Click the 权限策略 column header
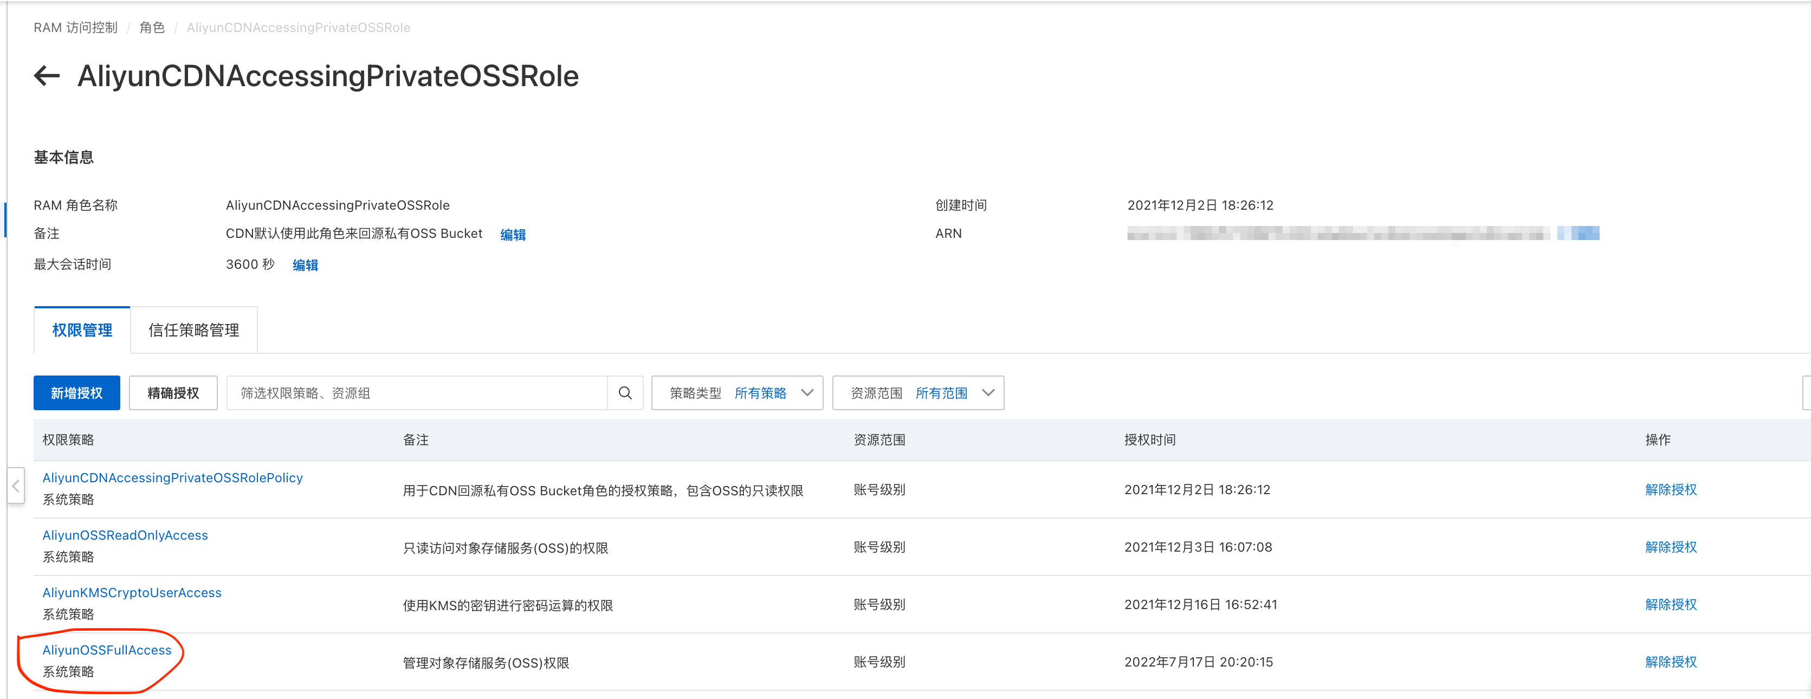Screen dimensions: 1811x699 coord(68,440)
